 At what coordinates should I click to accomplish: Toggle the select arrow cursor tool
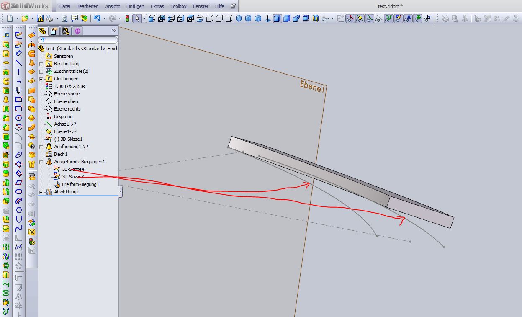[x=137, y=18]
